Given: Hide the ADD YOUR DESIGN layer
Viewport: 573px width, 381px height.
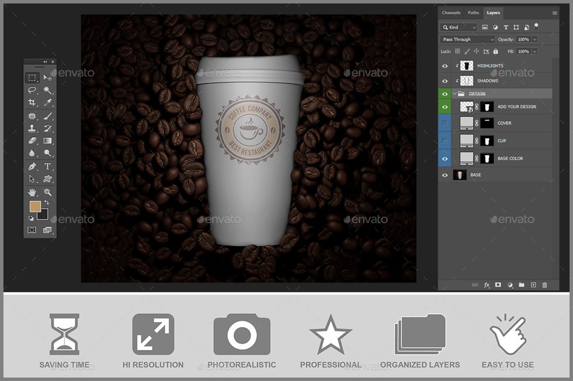Looking at the screenshot, I should (445, 107).
